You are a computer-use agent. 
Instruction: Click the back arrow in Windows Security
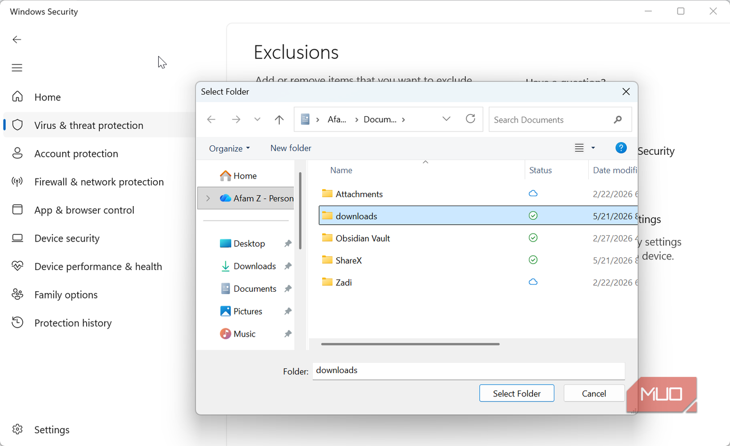click(17, 40)
